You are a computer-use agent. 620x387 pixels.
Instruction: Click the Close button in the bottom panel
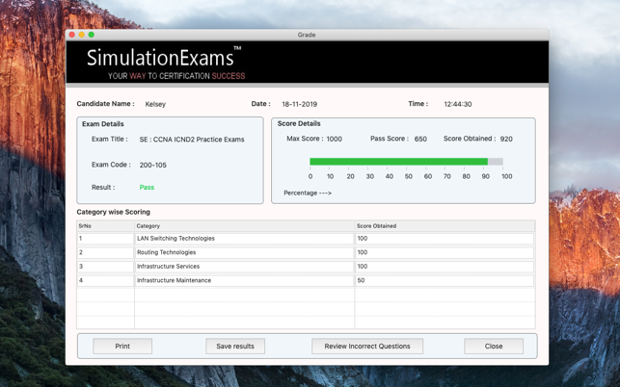494,346
